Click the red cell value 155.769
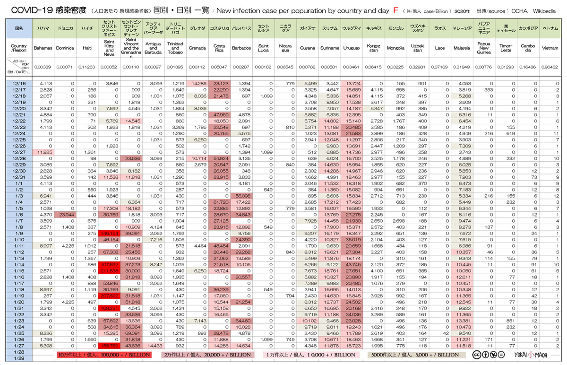 109,345
